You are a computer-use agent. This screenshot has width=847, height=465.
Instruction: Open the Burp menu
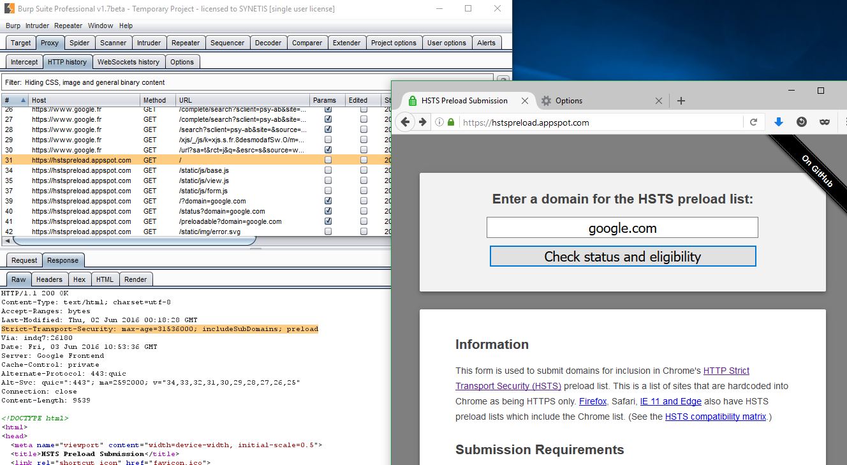coord(13,26)
